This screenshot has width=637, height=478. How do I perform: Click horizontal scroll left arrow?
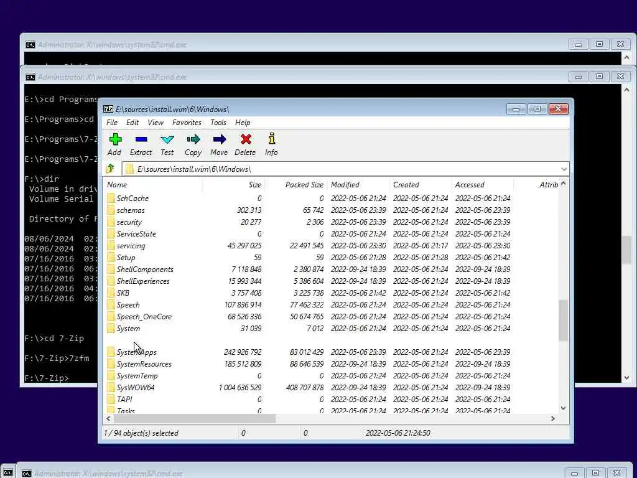(108, 418)
